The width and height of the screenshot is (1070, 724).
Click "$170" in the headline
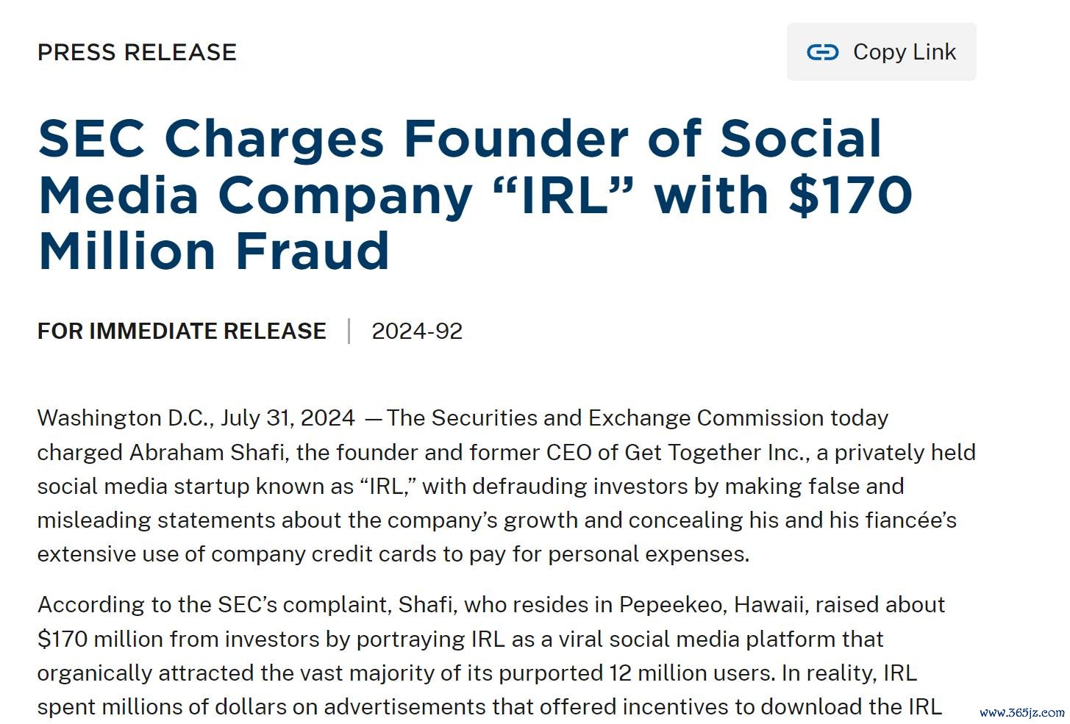click(x=849, y=195)
